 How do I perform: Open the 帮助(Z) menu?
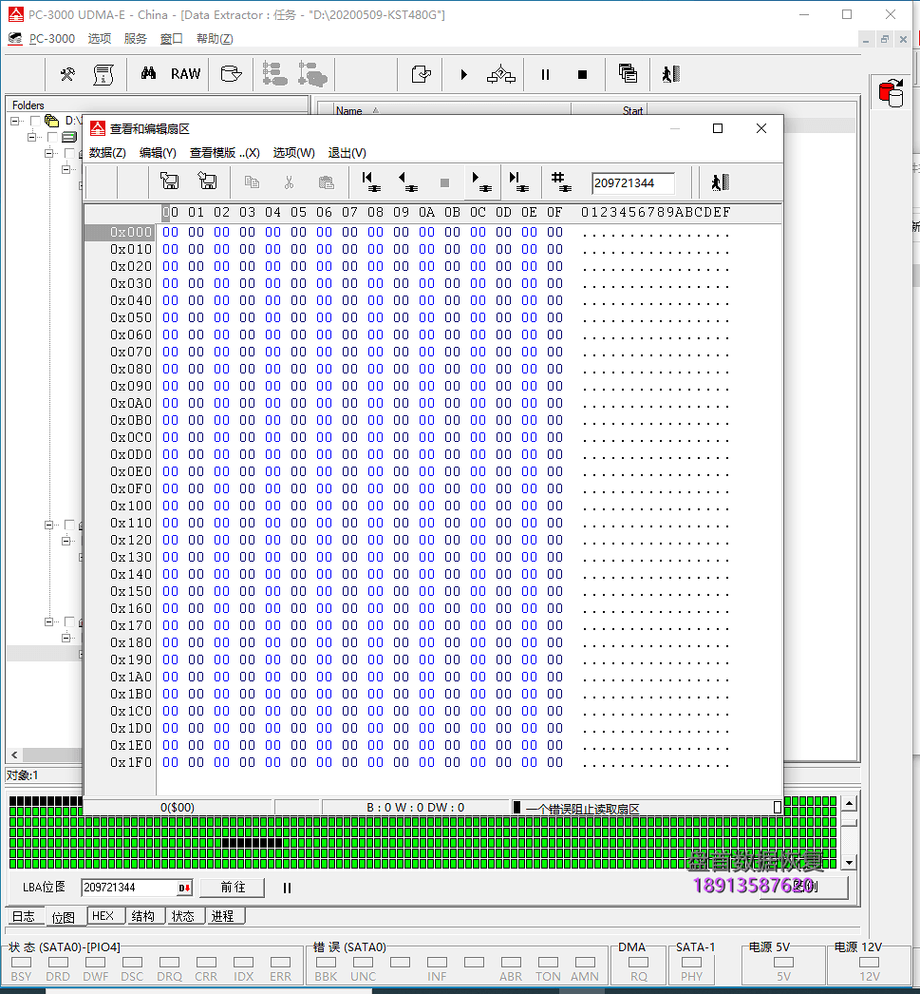[x=215, y=39]
